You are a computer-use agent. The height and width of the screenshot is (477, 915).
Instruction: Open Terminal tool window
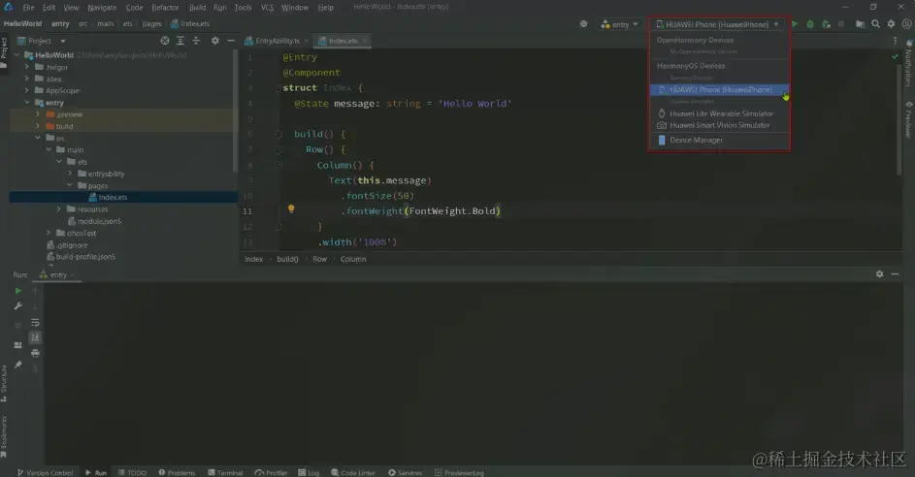tap(225, 472)
